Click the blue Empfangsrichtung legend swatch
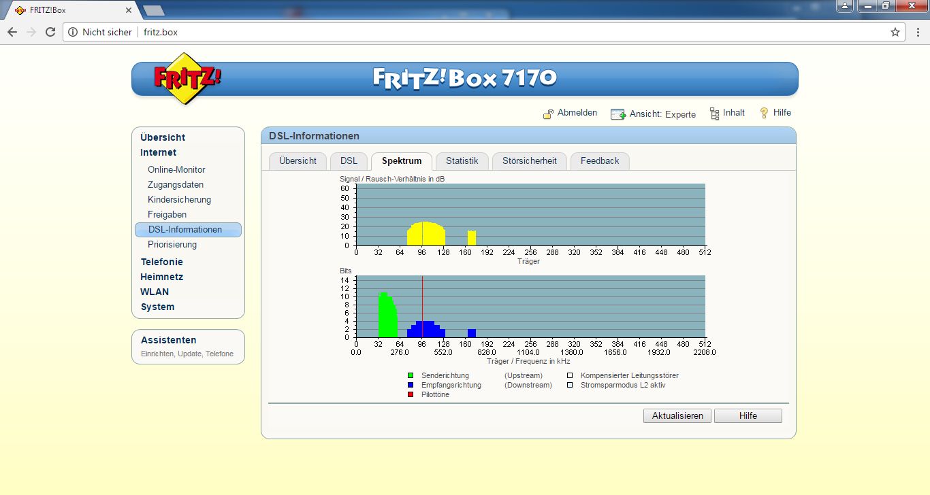 tap(411, 385)
